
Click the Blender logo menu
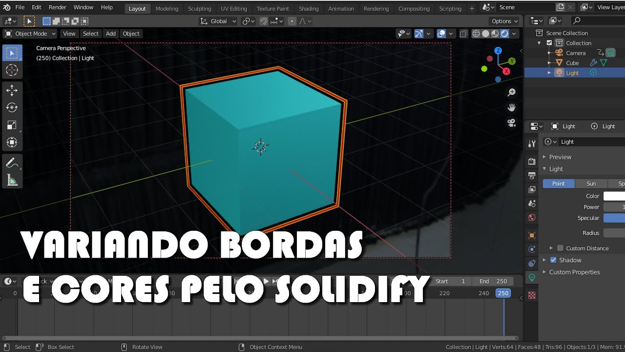[6, 7]
